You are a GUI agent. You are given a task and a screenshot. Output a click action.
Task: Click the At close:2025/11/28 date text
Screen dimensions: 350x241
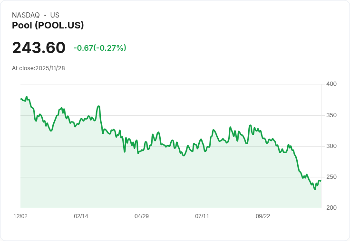tap(39, 68)
